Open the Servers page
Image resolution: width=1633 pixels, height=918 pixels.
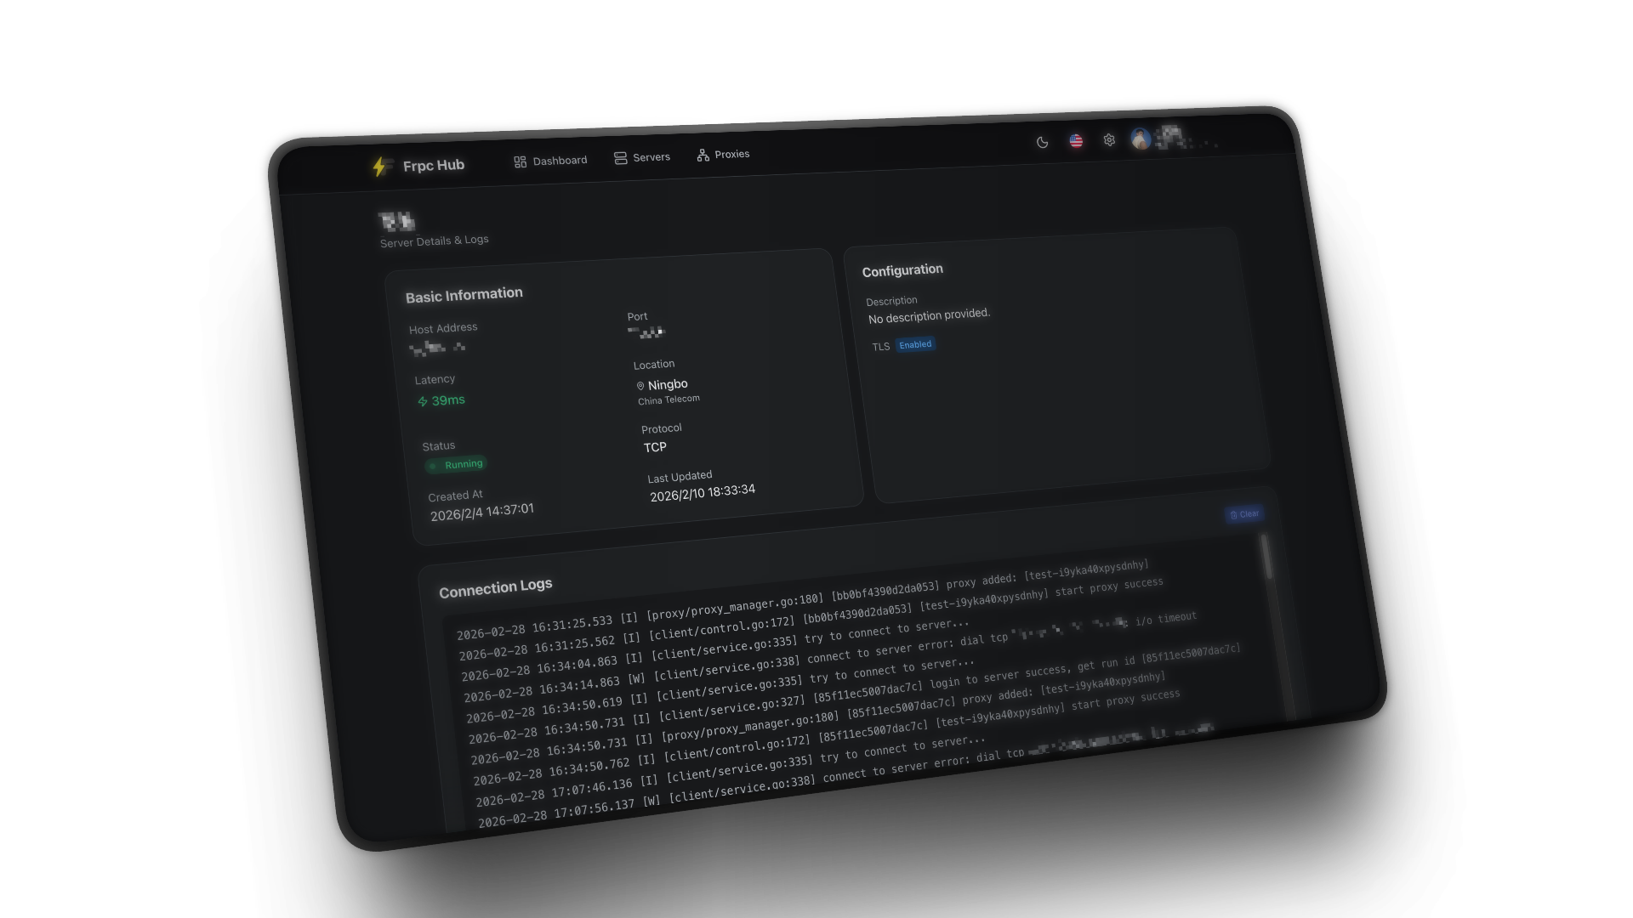(642, 157)
